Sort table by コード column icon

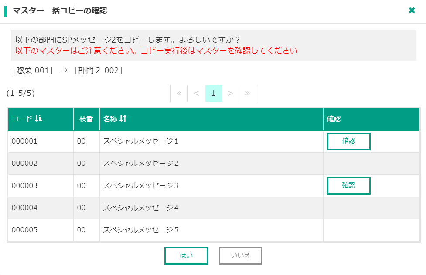click(39, 118)
